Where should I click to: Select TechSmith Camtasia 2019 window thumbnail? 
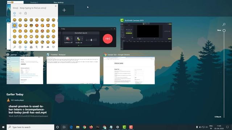(x=146, y=36)
